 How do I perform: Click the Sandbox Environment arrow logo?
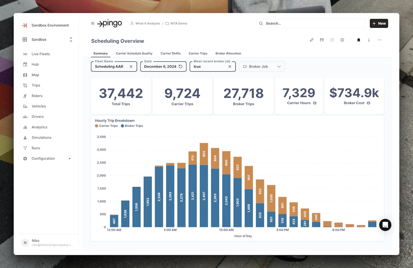pos(24,25)
